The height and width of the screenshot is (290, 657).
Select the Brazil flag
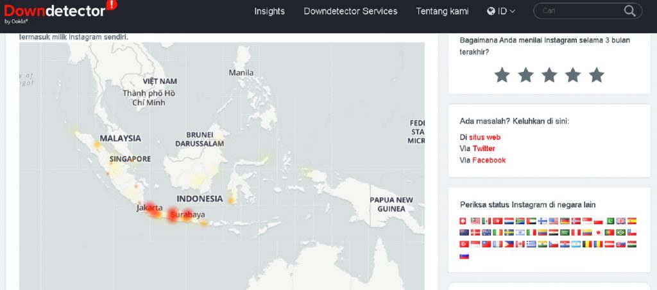pos(621,232)
